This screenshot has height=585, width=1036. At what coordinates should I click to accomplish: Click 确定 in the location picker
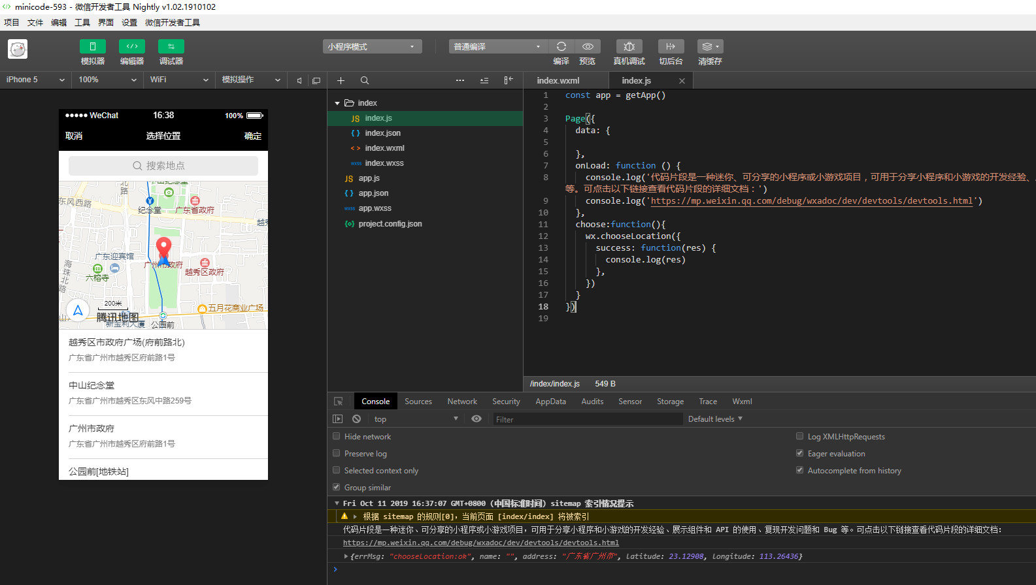[x=252, y=136]
